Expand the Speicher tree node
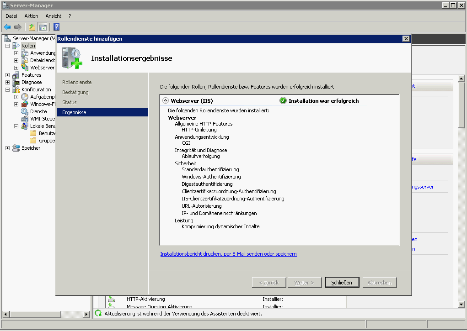The width and height of the screenshot is (467, 331). pos(7,148)
